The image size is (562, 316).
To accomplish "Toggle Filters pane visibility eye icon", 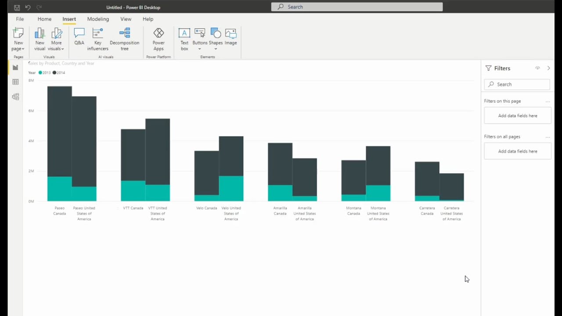I will (x=537, y=68).
